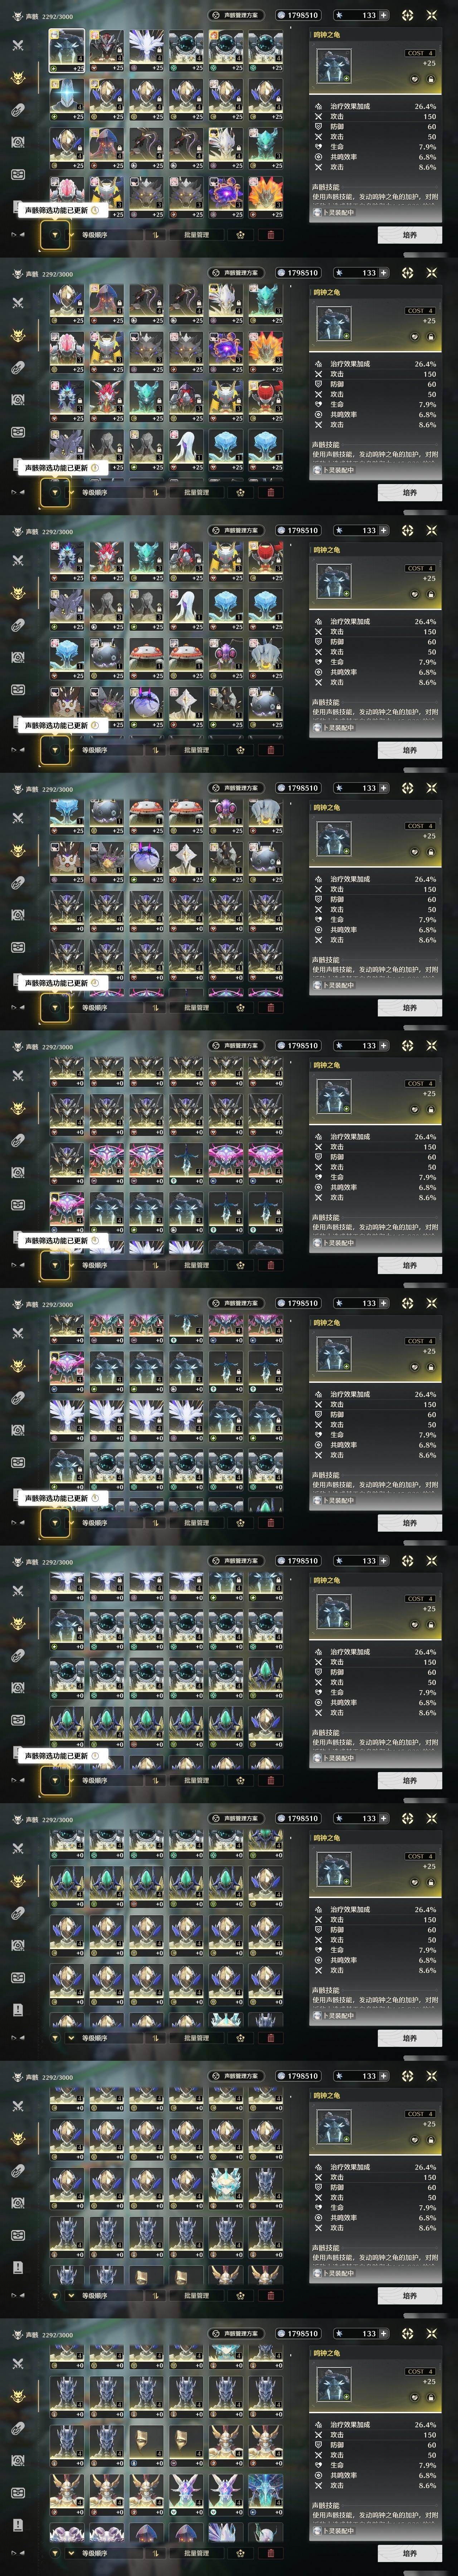458x2576 pixels.
Task: Click the close X icon in topmost header
Action: click(x=432, y=15)
